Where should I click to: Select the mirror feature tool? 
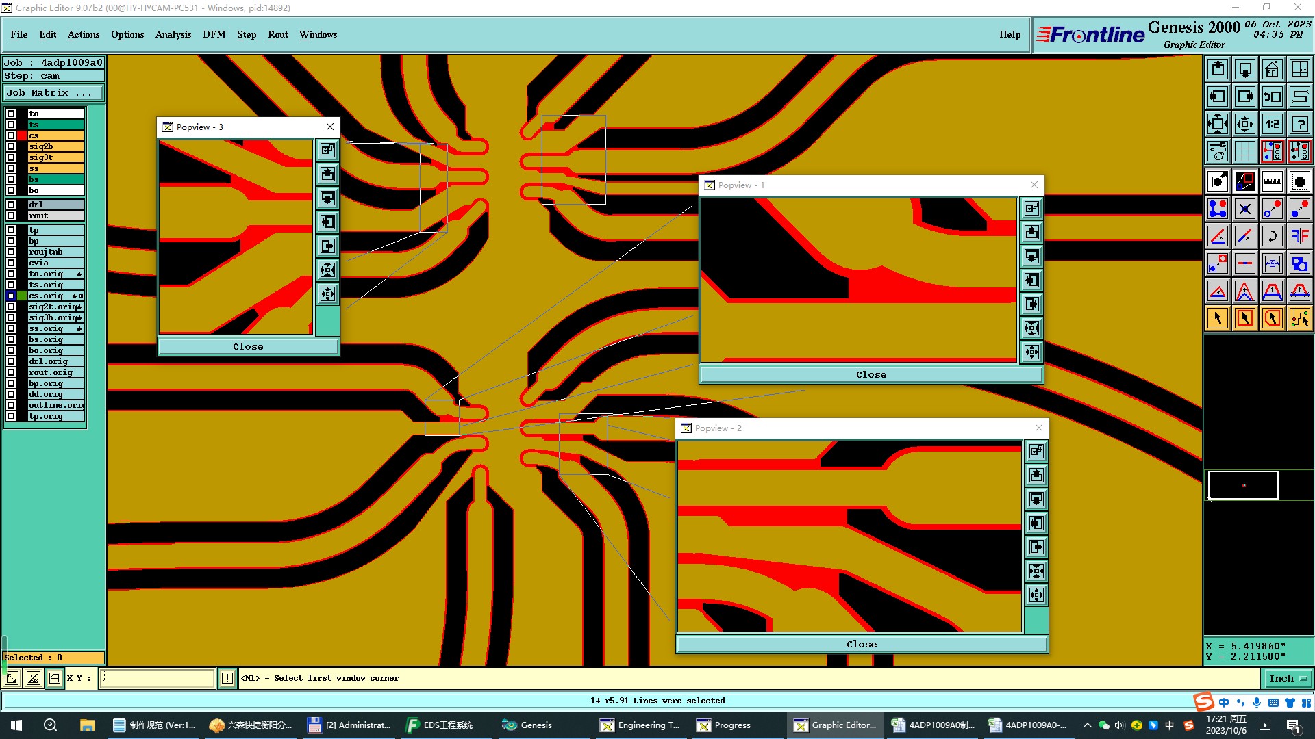pyautogui.click(x=1299, y=236)
